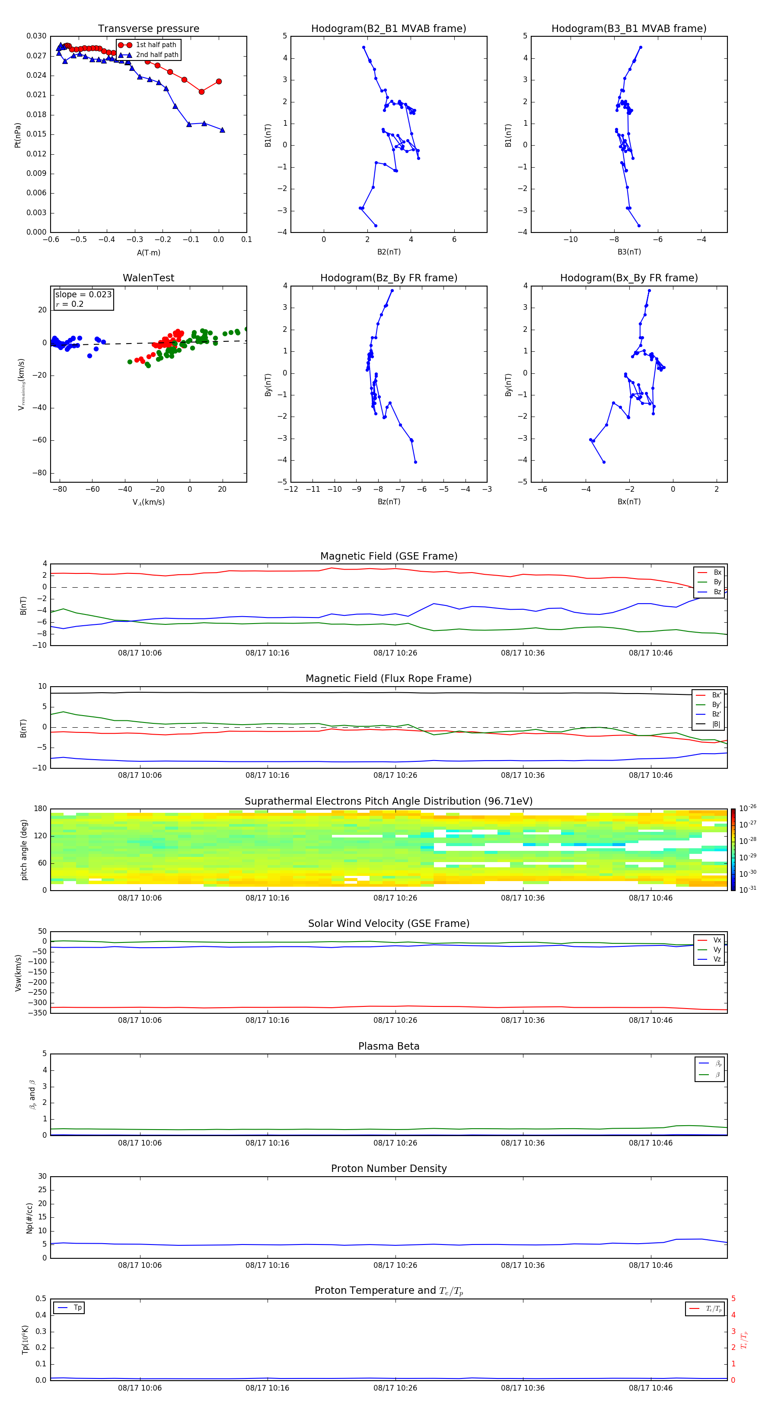
Task: Click 'Hodogram(Bz_By FR frame)' title
Action: (389, 278)
